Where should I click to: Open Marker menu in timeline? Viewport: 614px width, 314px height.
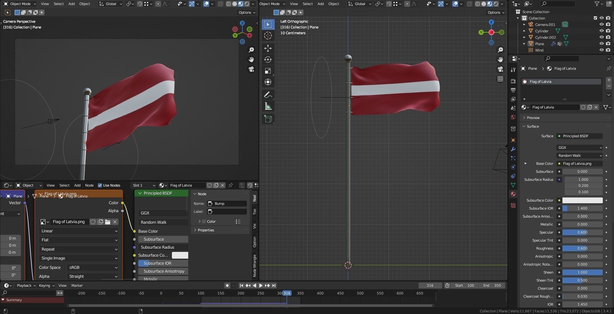(77, 286)
